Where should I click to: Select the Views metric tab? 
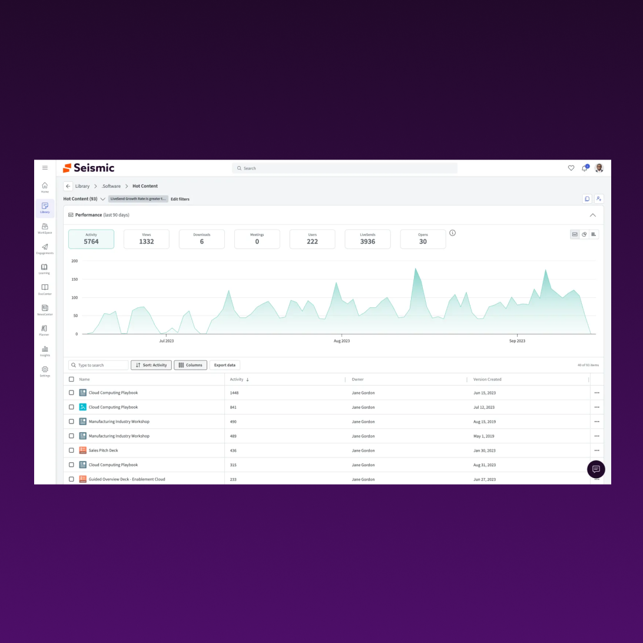tap(146, 239)
